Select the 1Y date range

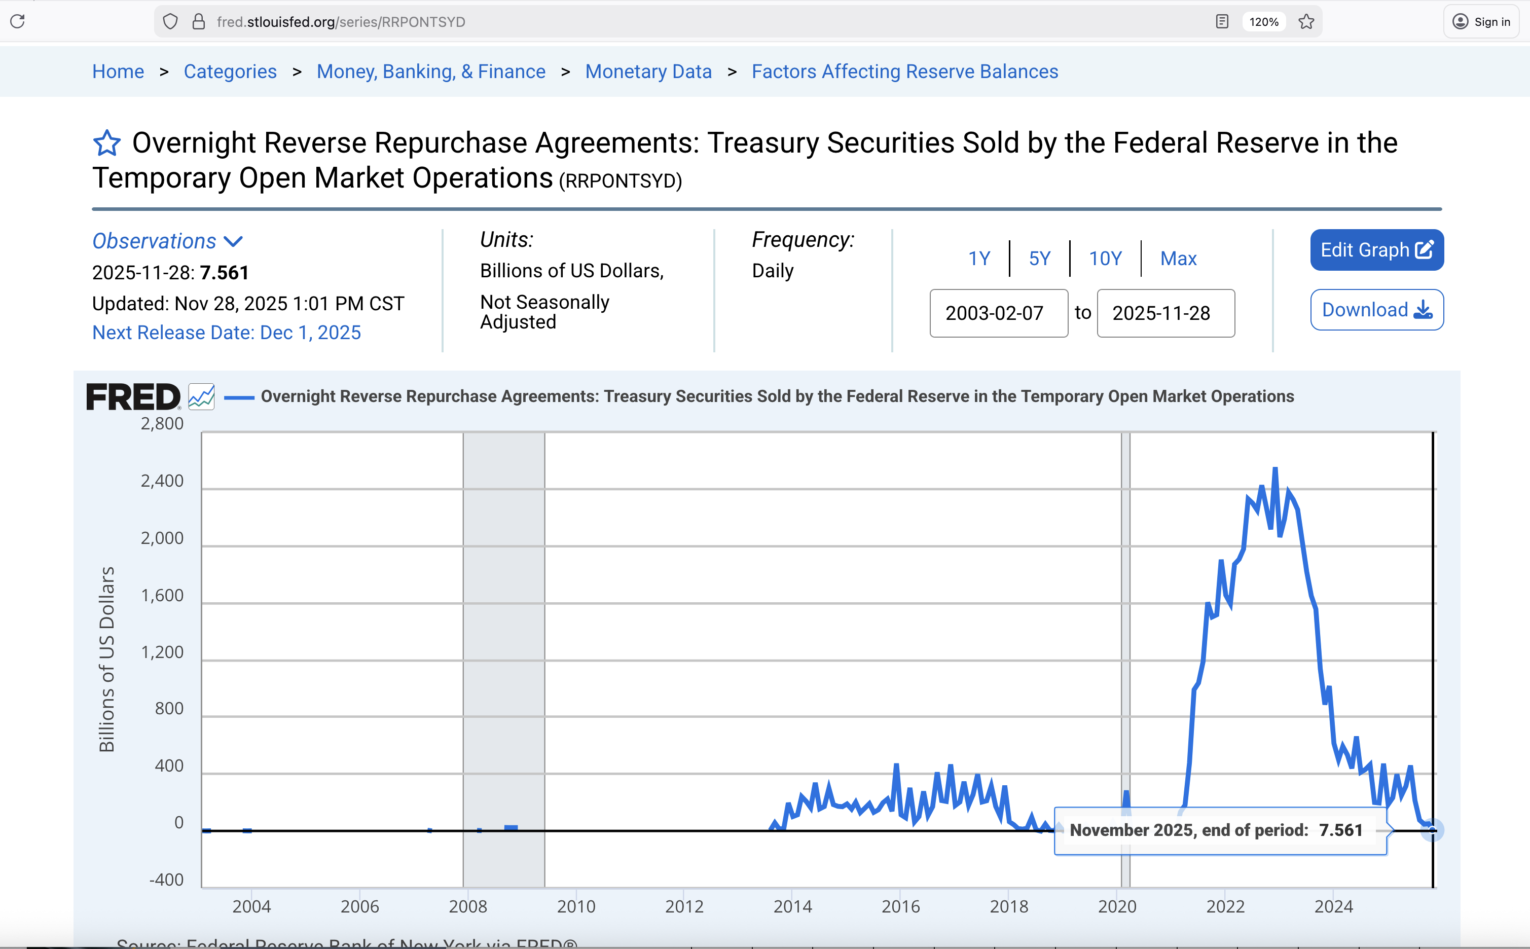coord(978,259)
